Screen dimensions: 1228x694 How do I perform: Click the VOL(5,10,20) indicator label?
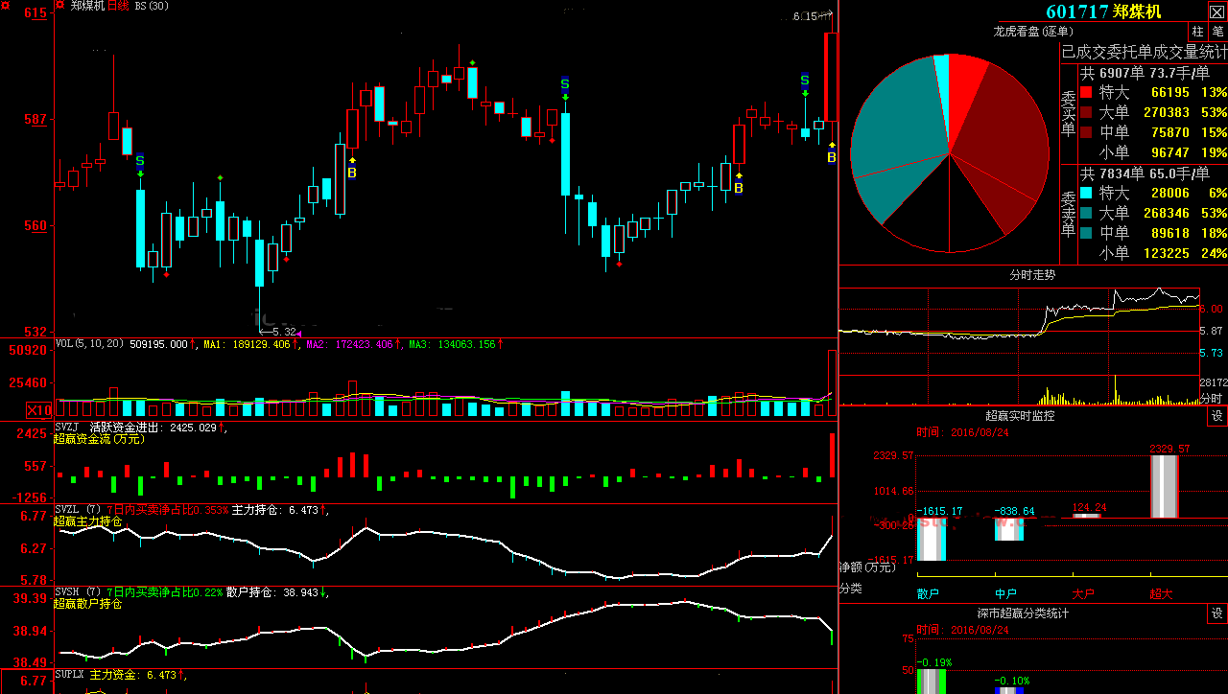pyautogui.click(x=89, y=343)
